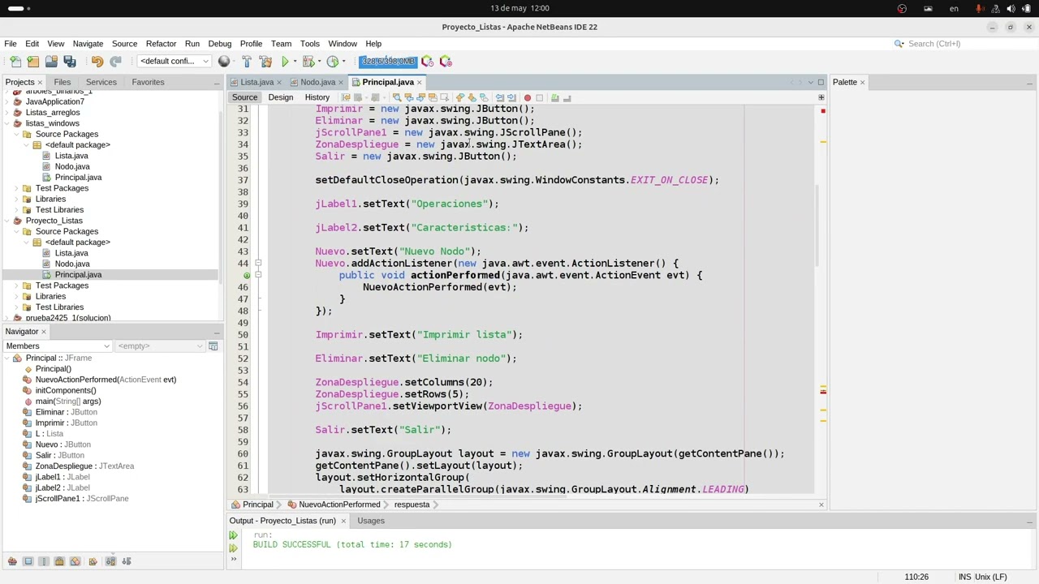The image size is (1039, 584).
Task: Expand Test Packages under Proyecto_Listas
Action: coord(17,286)
